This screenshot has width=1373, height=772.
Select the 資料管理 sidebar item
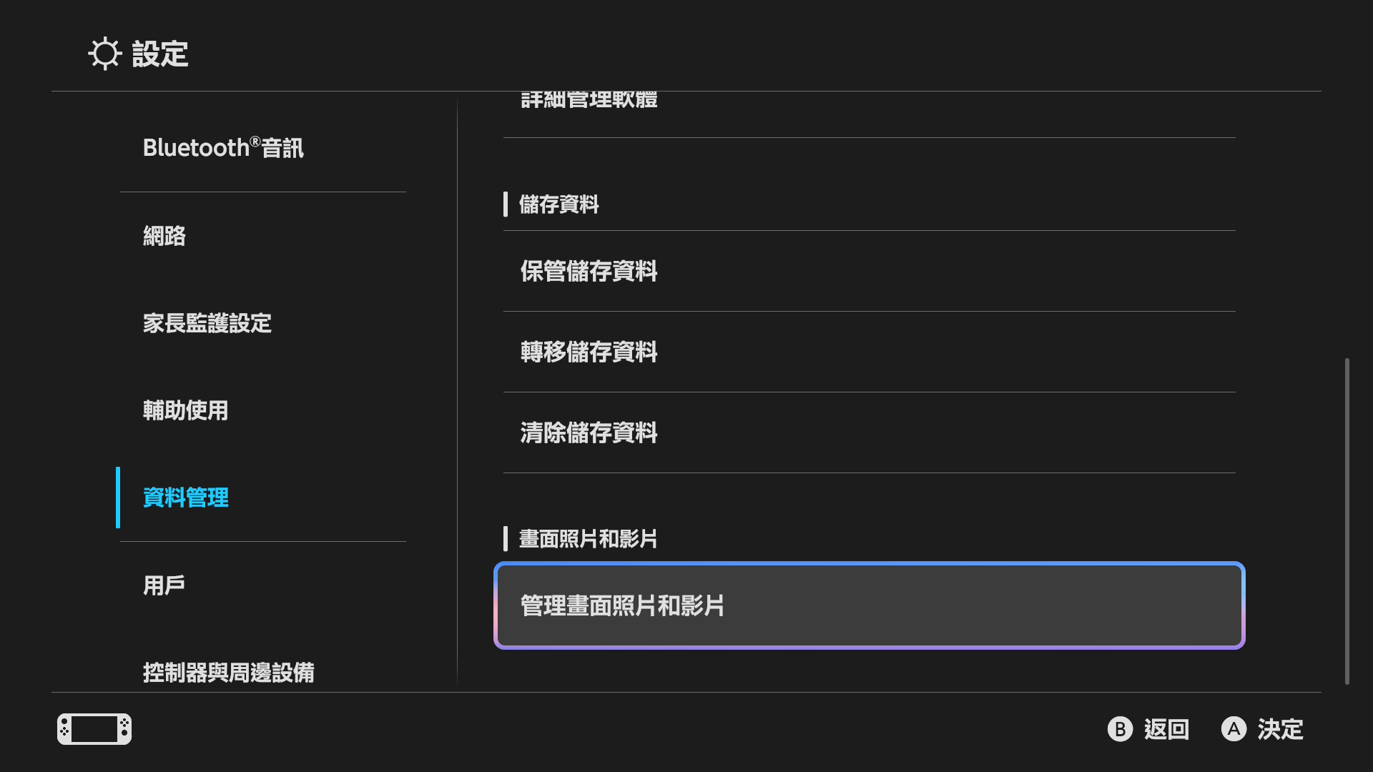point(186,498)
